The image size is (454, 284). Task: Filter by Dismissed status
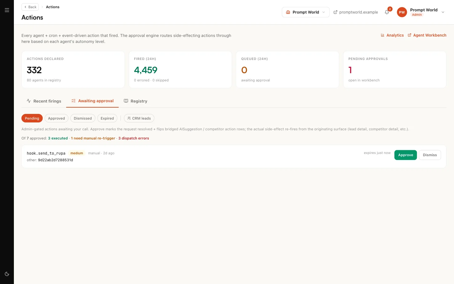tap(83, 118)
